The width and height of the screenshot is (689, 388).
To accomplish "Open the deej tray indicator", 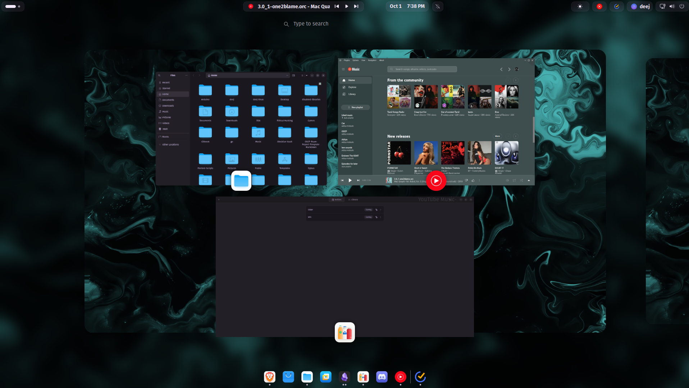I will 640,6.
